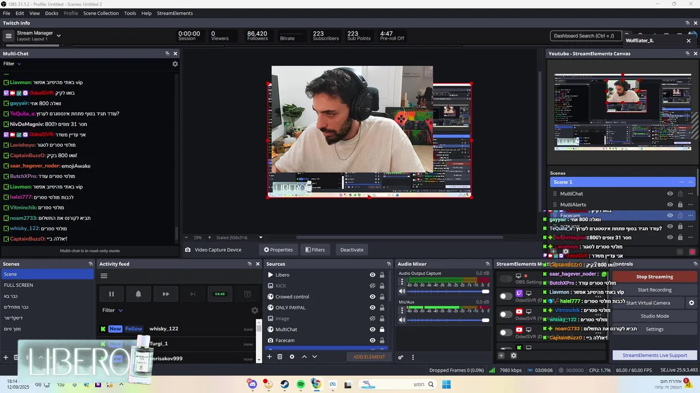700x393 pixels.
Task: Open Audio Output Capture three-dot options
Action: [x=402, y=282]
